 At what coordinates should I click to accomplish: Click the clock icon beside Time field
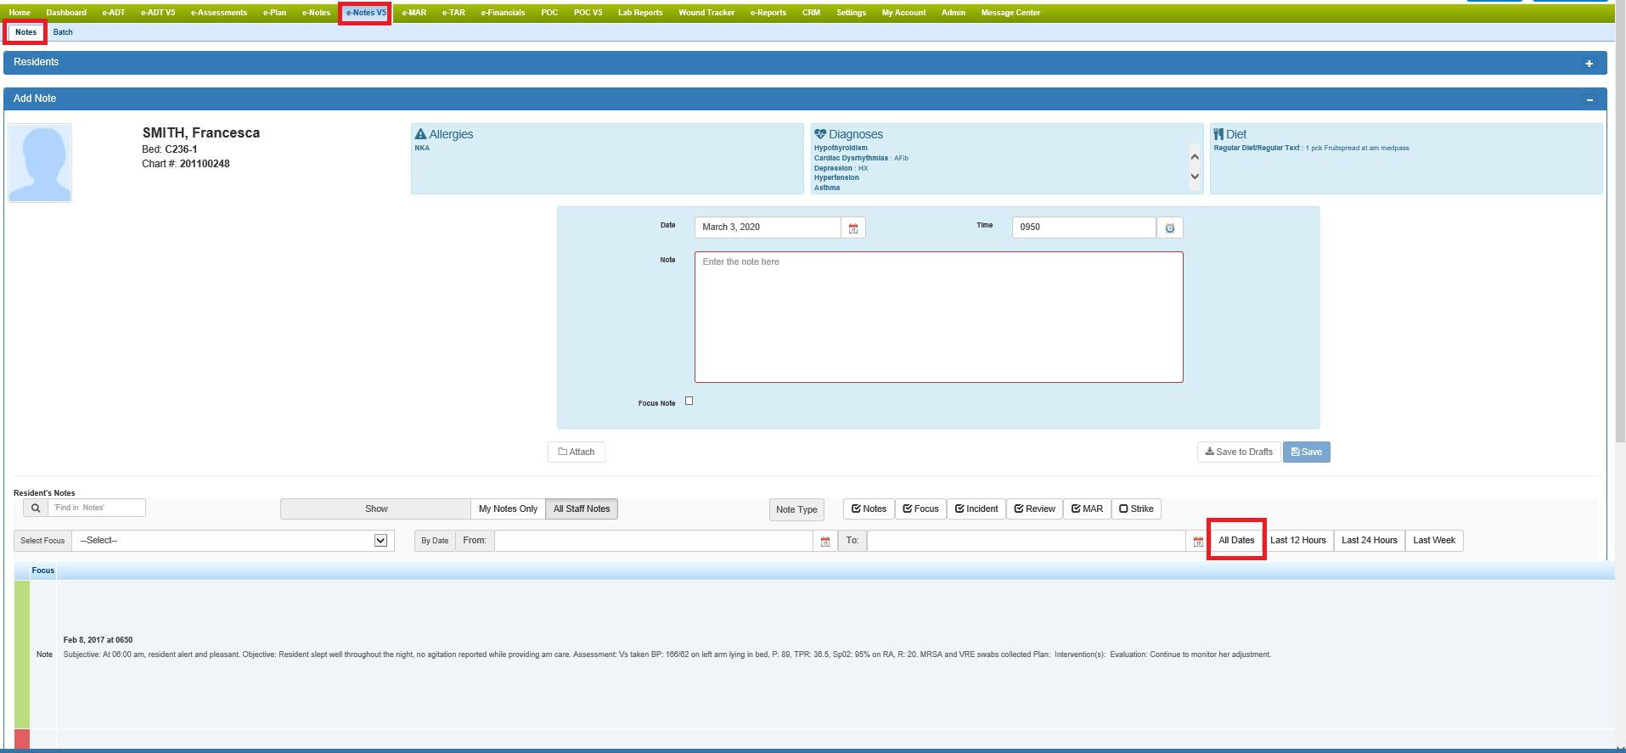(x=1169, y=228)
